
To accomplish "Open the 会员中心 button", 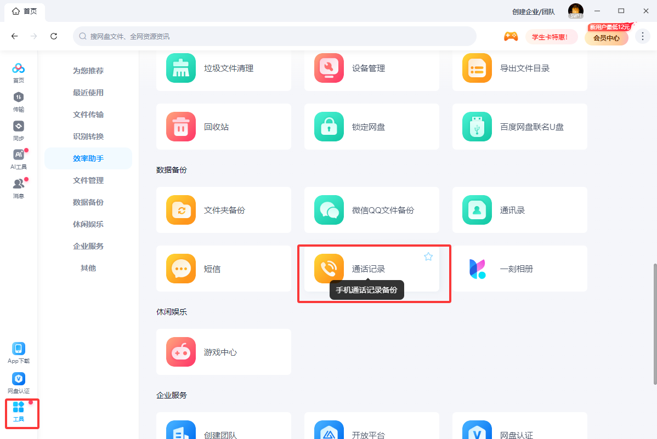I will click(607, 38).
